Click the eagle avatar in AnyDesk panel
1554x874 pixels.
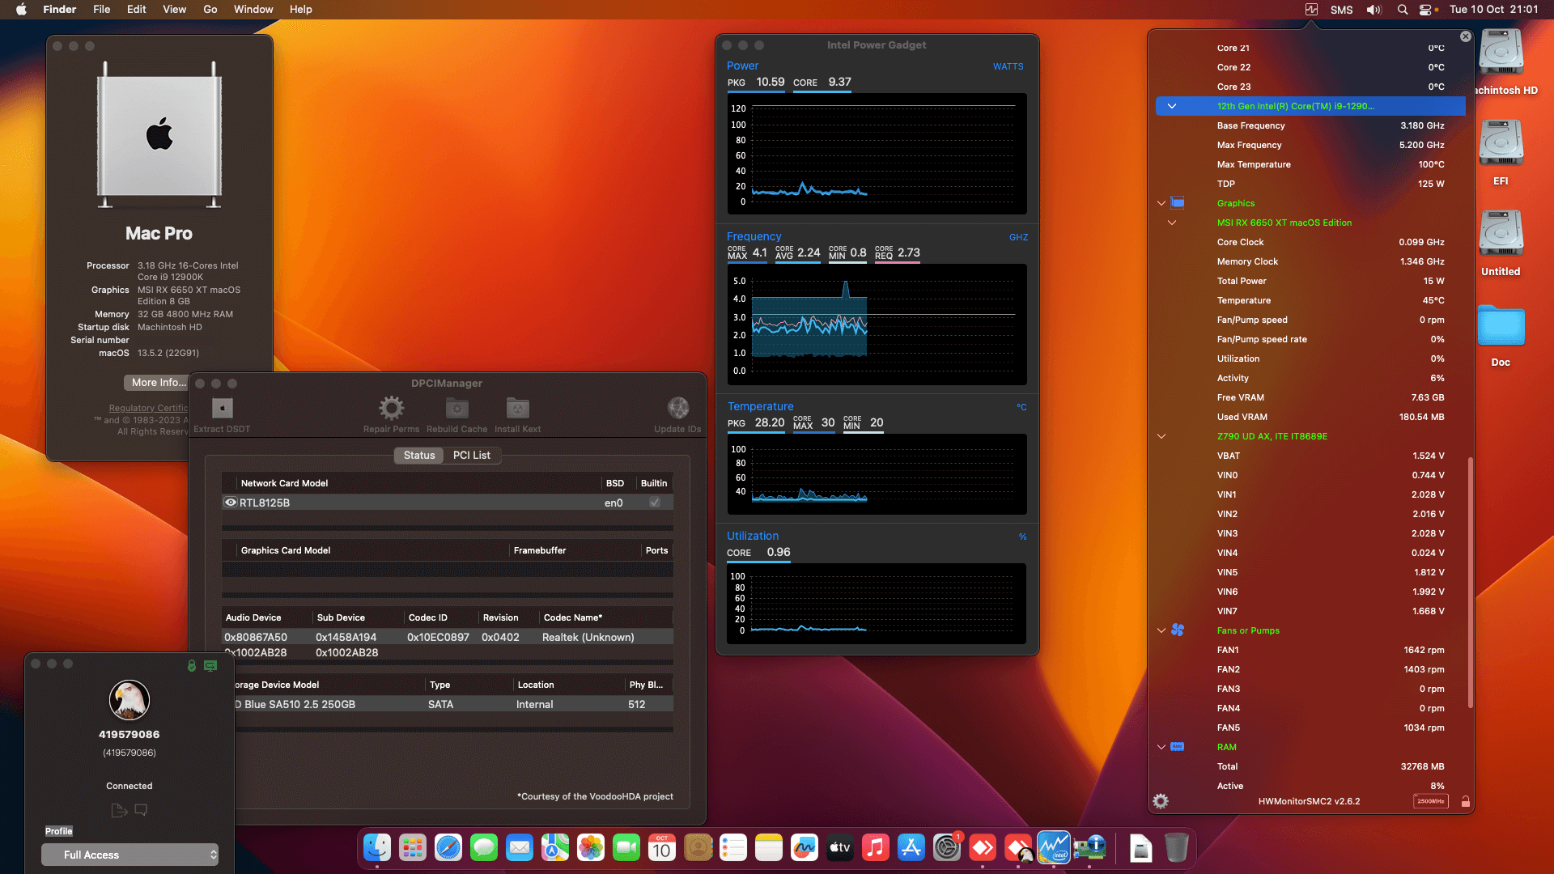129,700
